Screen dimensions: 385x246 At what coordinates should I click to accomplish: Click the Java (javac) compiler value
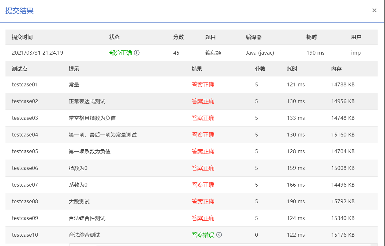click(x=260, y=53)
